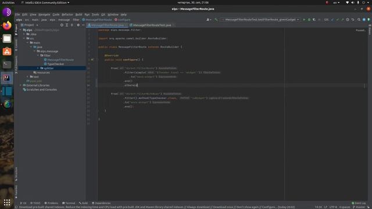The height and width of the screenshot is (209, 372).
Task: Run the selected test configuration
Action: click(x=304, y=20)
